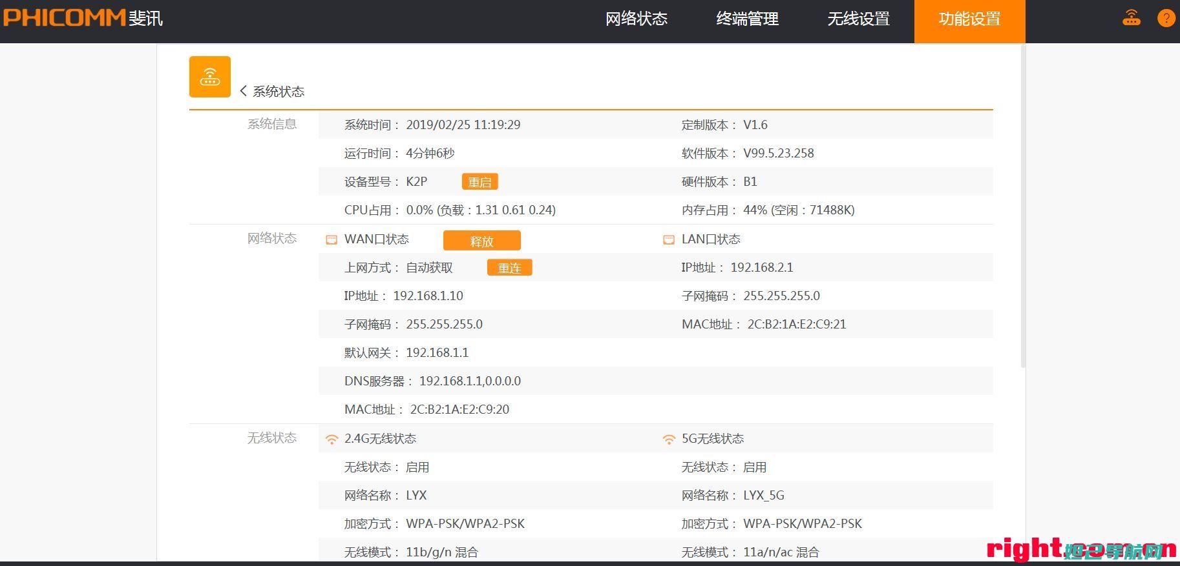Click the 5G无线状态 wifi icon
The image size is (1180, 566).
(x=669, y=439)
